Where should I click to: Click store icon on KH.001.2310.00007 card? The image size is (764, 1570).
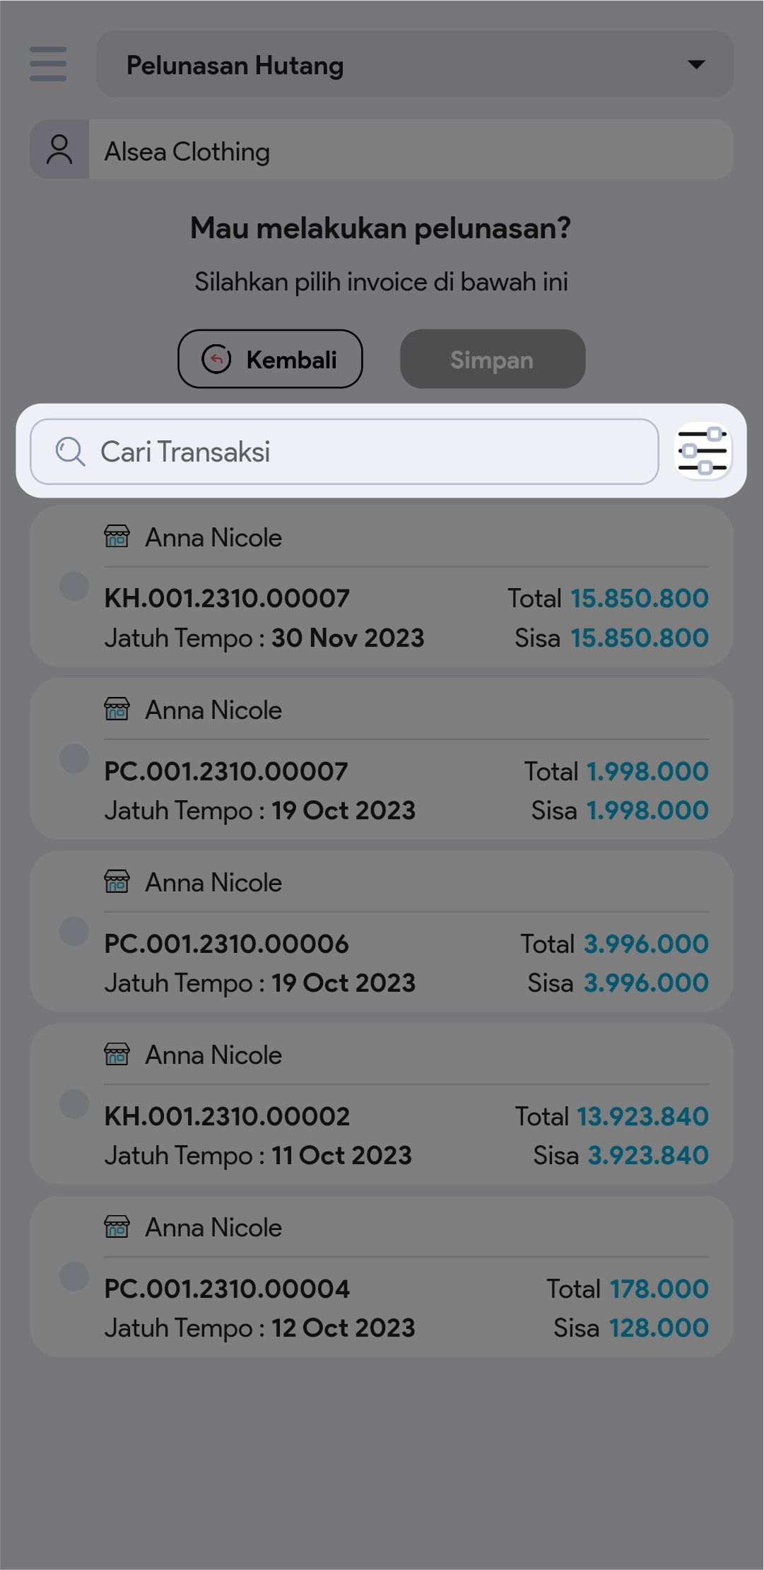coord(117,537)
